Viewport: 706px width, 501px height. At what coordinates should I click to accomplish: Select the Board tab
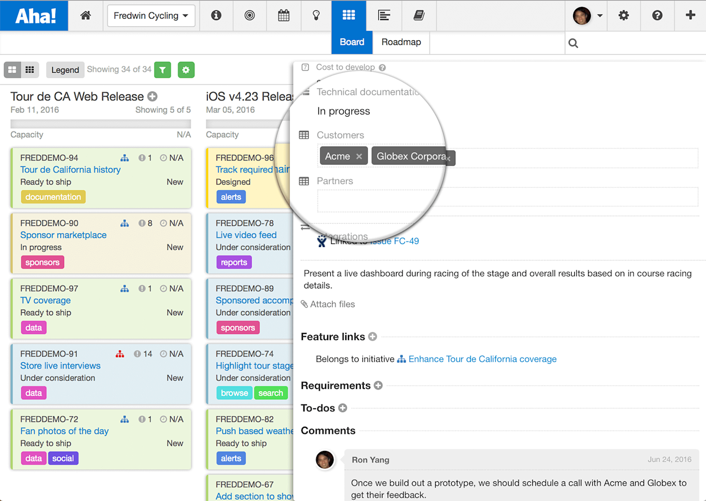(x=352, y=42)
